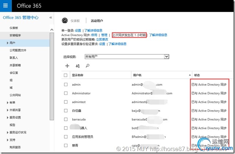Viewport: 235px width, 154px height.
Task: Click 设置 link for 单一登录
Action: (78, 31)
